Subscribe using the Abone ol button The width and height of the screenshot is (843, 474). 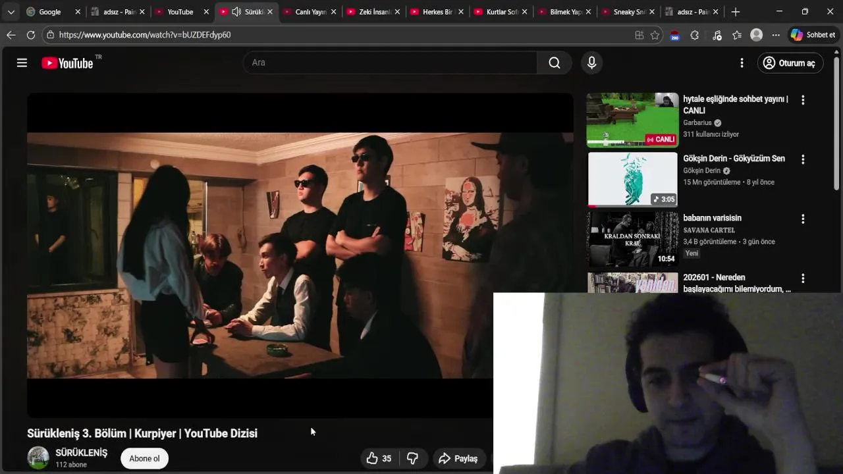point(144,458)
